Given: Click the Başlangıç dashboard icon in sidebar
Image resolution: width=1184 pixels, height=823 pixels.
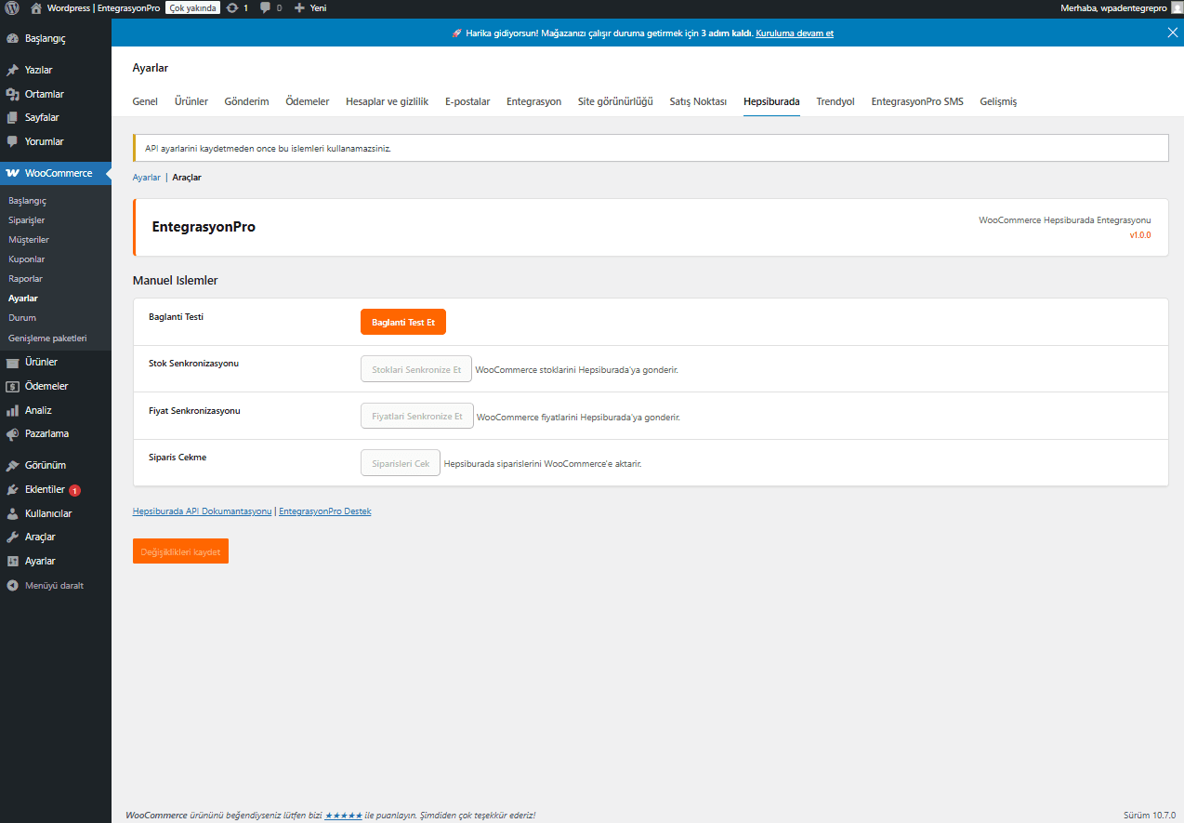Looking at the screenshot, I should [x=12, y=40].
